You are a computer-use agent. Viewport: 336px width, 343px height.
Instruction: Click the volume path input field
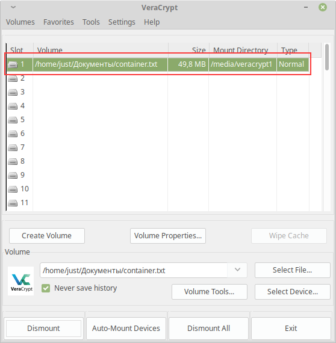click(134, 270)
